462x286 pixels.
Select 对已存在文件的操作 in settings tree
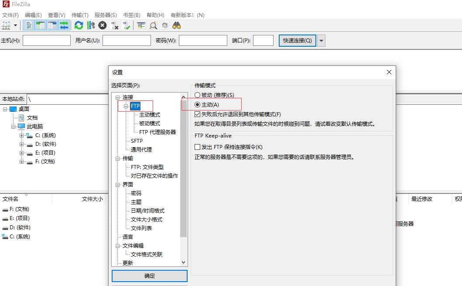click(154, 176)
